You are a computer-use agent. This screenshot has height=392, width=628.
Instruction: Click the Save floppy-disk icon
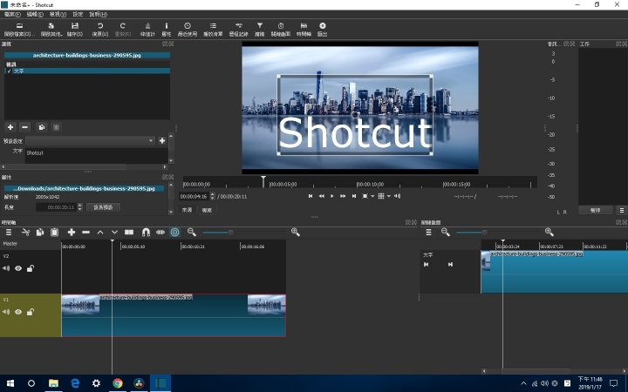[x=75, y=26]
